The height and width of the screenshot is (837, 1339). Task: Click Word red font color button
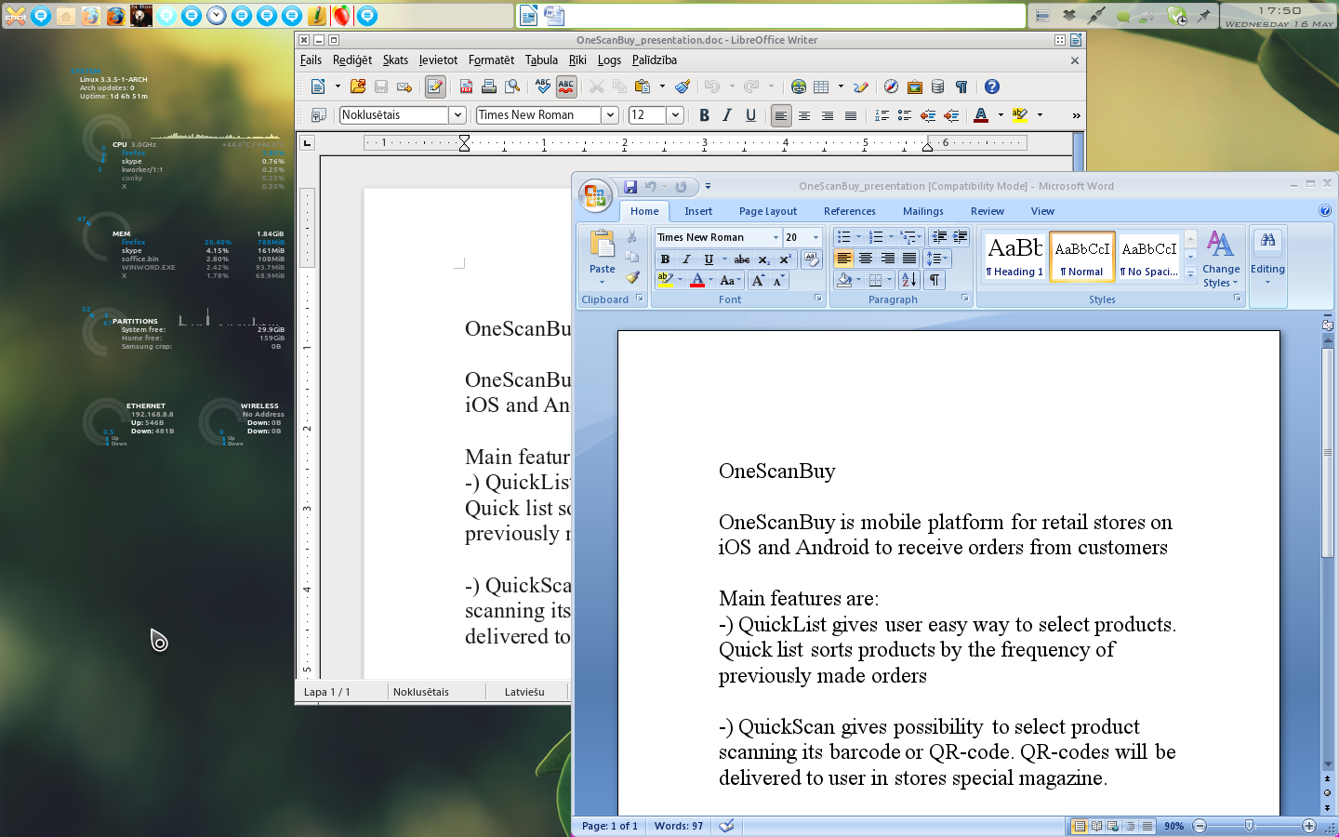697,280
